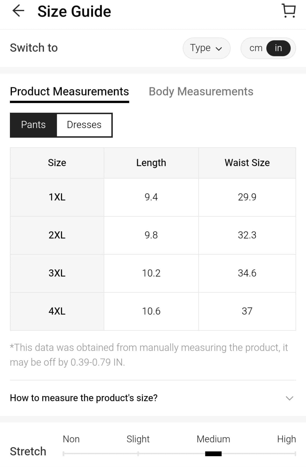
Task: Open the shopping cart
Action: point(289,11)
